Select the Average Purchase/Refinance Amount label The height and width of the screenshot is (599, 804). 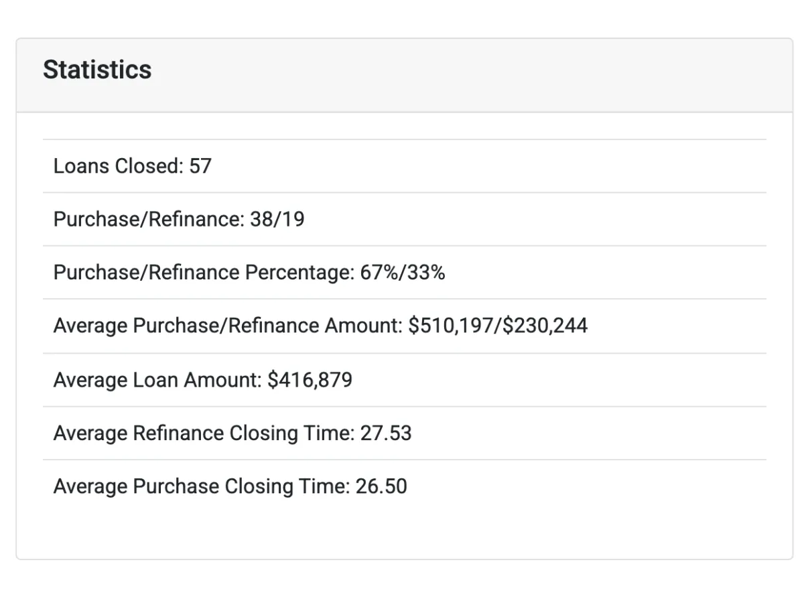228,326
